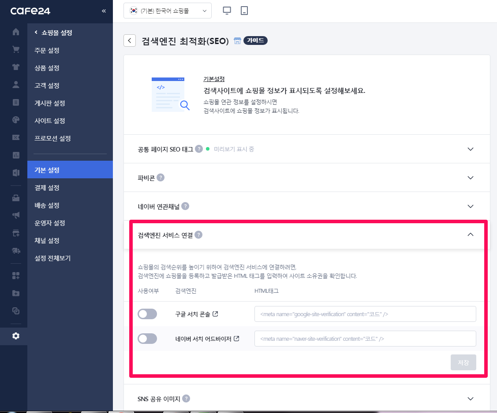Open the folder plus icon
Viewport: 497px width, 413px height.
[16, 293]
